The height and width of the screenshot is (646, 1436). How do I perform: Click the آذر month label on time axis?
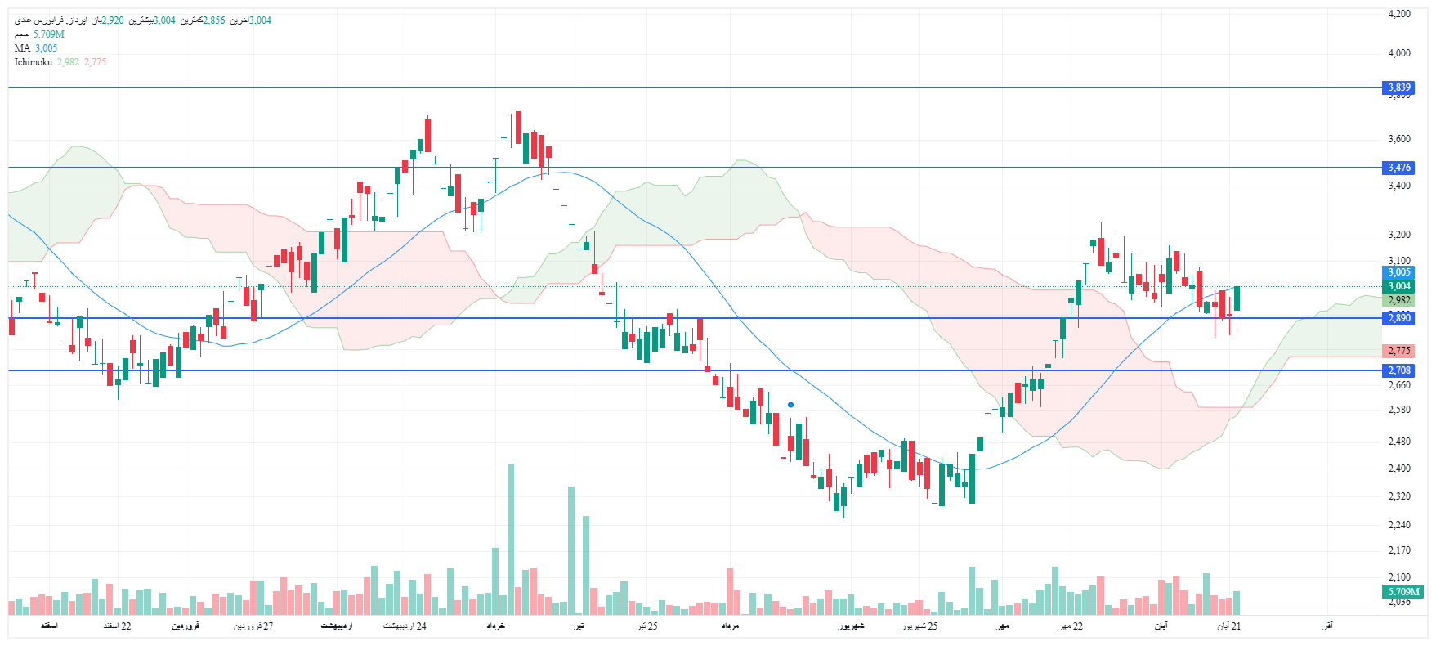coord(1327,626)
